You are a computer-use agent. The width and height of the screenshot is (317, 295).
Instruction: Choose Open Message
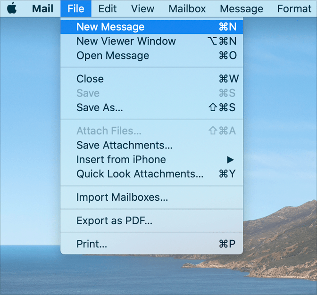click(151, 56)
